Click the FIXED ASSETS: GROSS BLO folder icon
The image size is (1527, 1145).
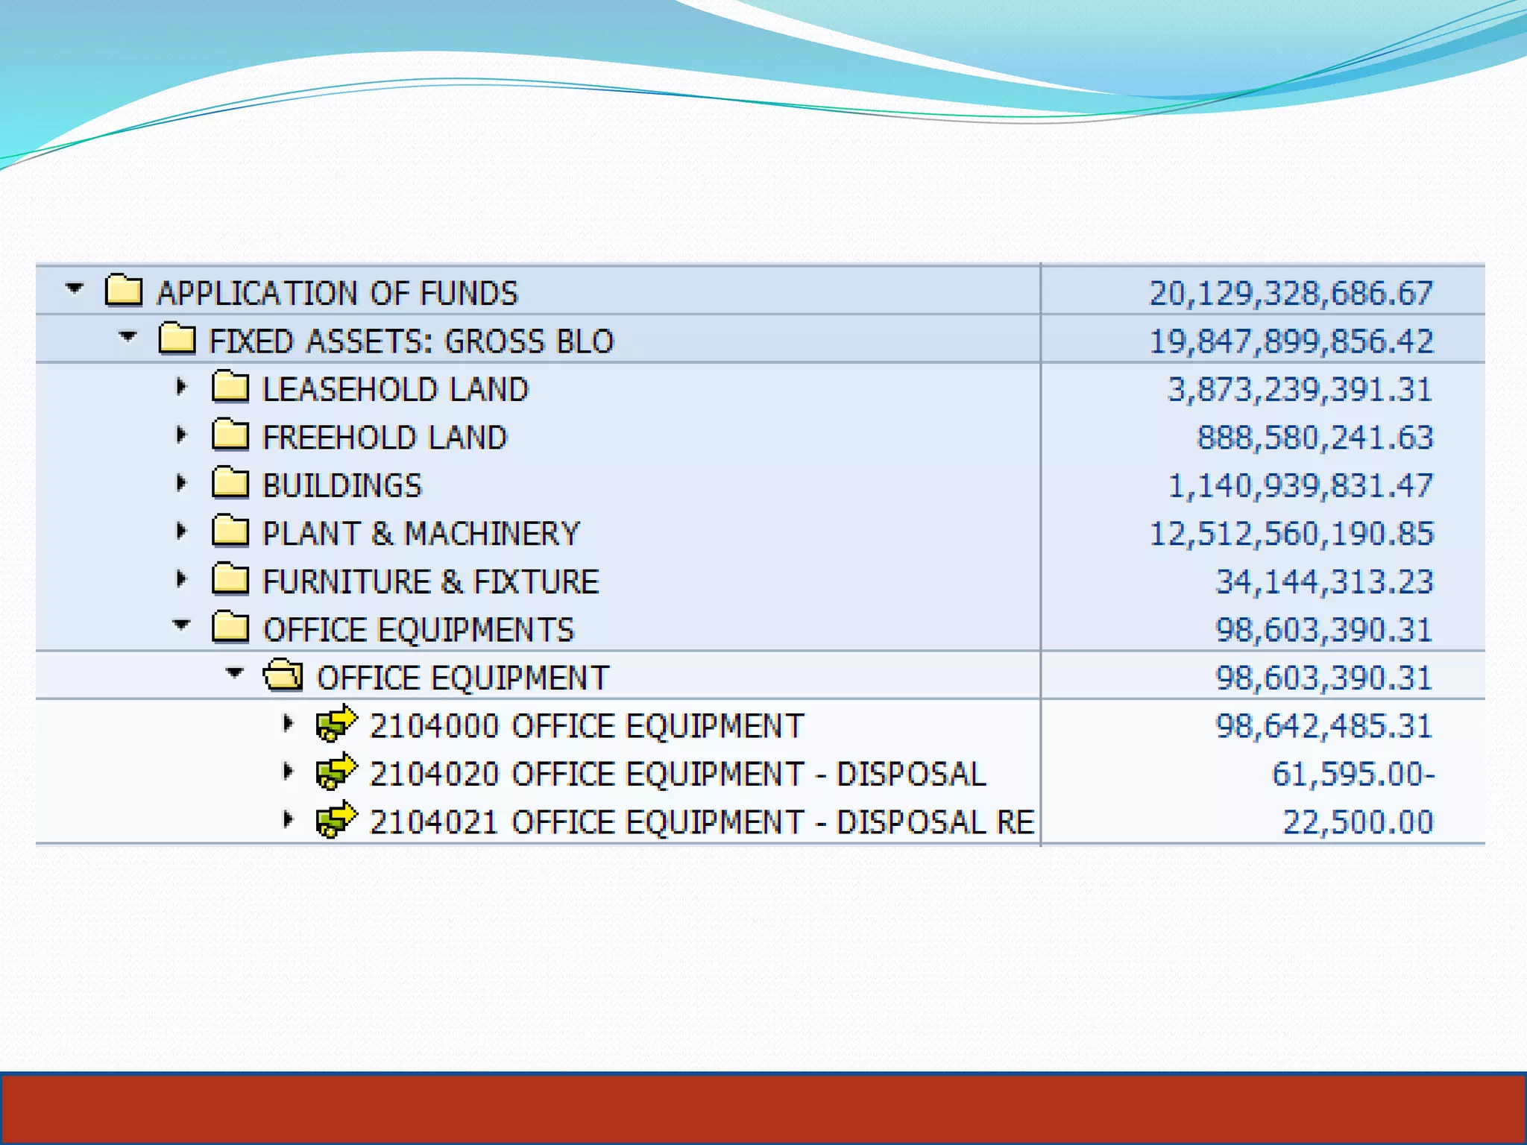pos(177,339)
